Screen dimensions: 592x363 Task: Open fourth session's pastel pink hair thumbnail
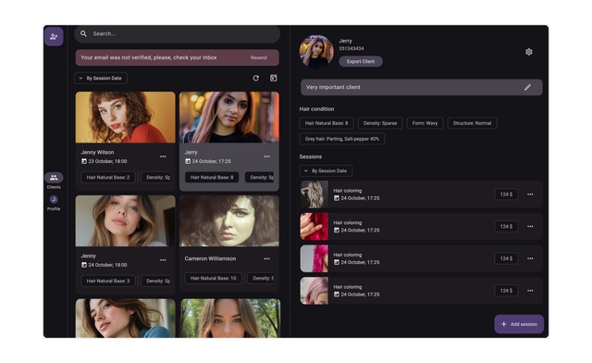[x=314, y=291]
